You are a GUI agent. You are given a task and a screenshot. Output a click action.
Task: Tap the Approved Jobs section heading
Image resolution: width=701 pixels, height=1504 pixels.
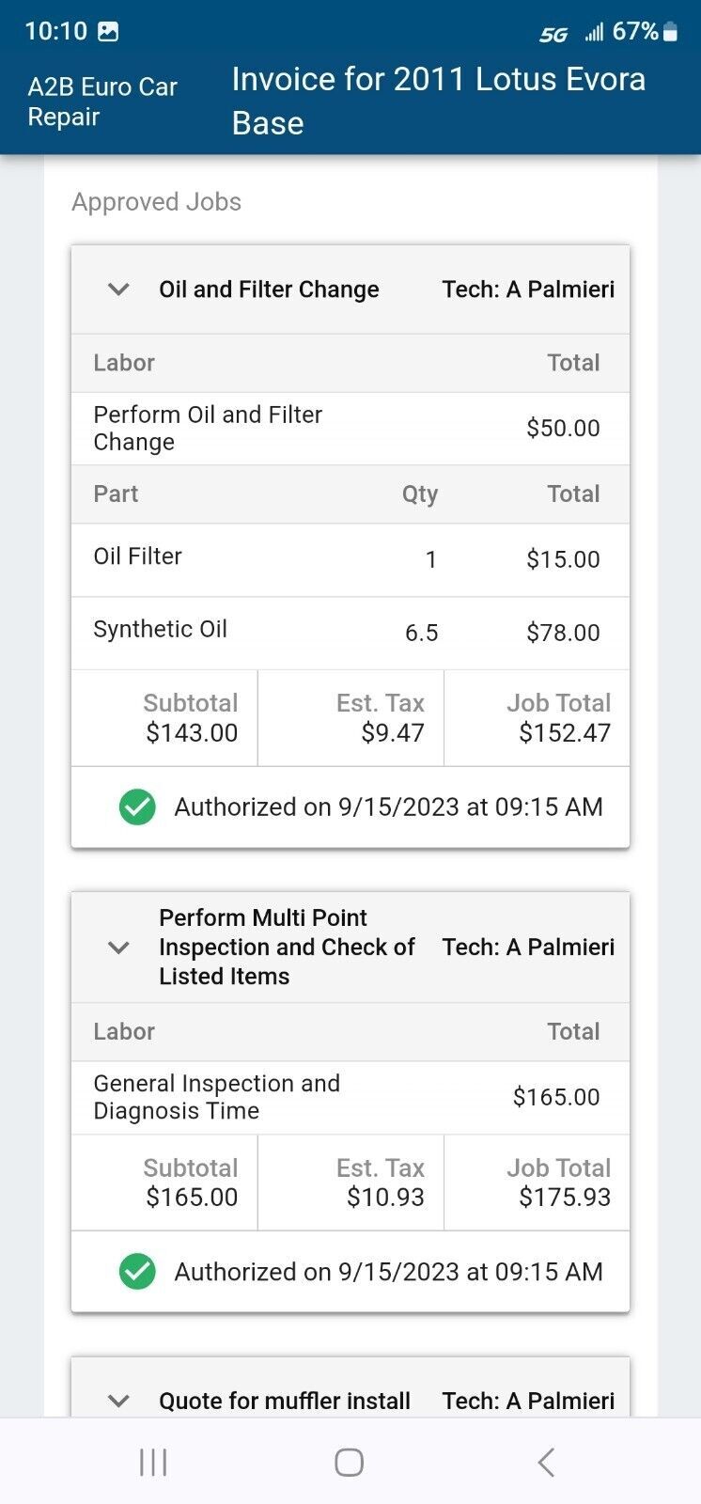point(157,202)
